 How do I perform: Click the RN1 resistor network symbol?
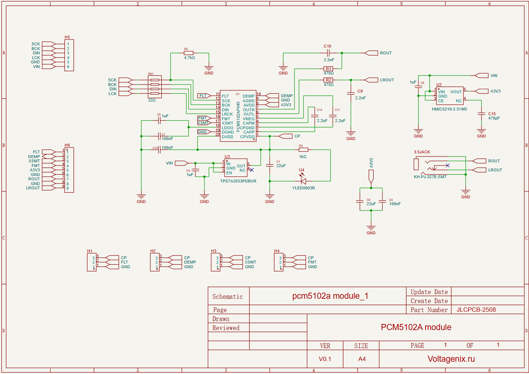pyautogui.click(x=154, y=87)
